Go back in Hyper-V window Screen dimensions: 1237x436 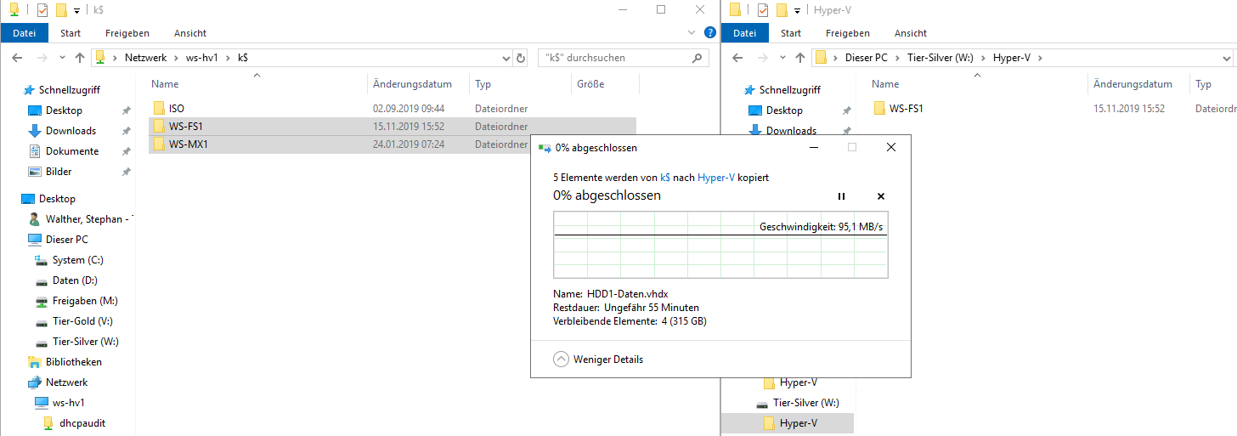click(x=737, y=58)
